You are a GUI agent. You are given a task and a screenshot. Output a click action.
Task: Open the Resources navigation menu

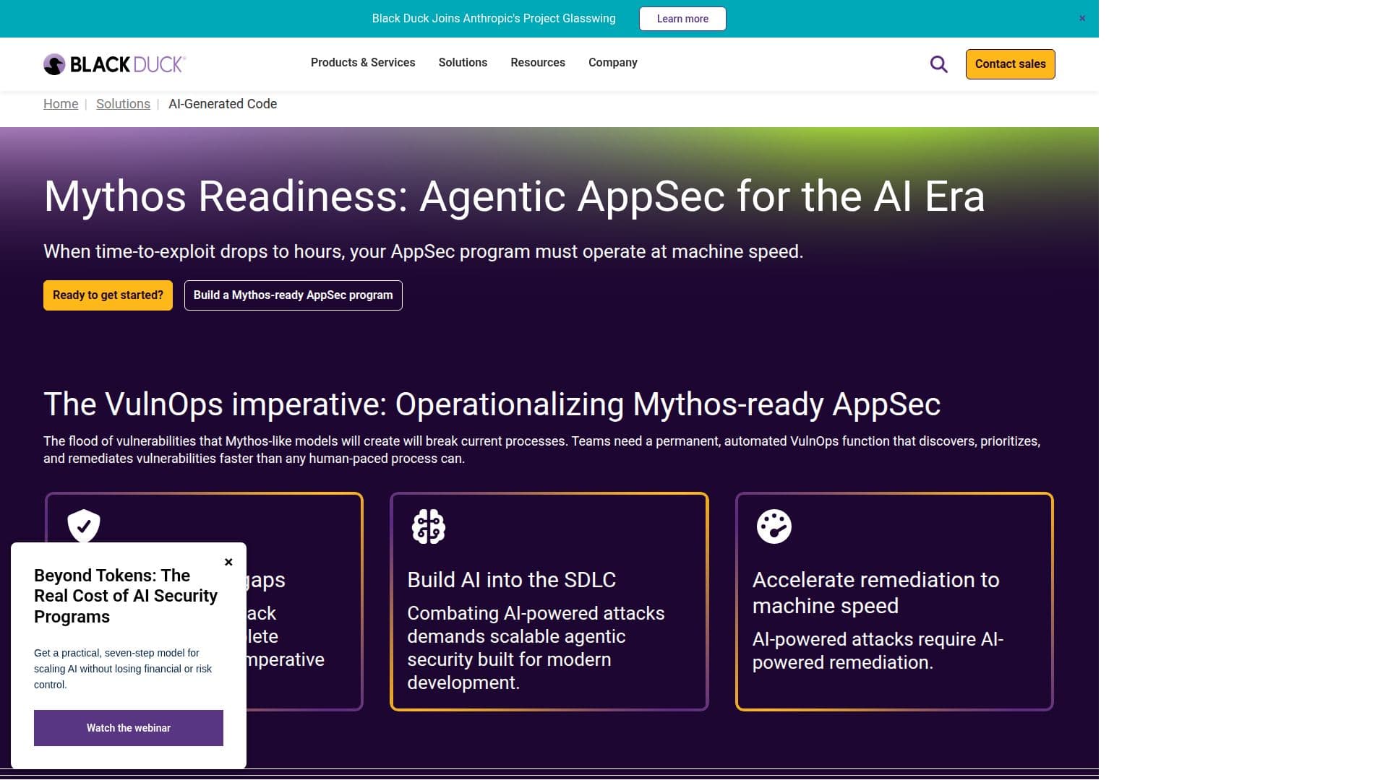tap(538, 63)
